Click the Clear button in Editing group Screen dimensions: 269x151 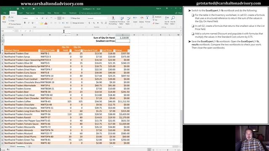[156, 23]
